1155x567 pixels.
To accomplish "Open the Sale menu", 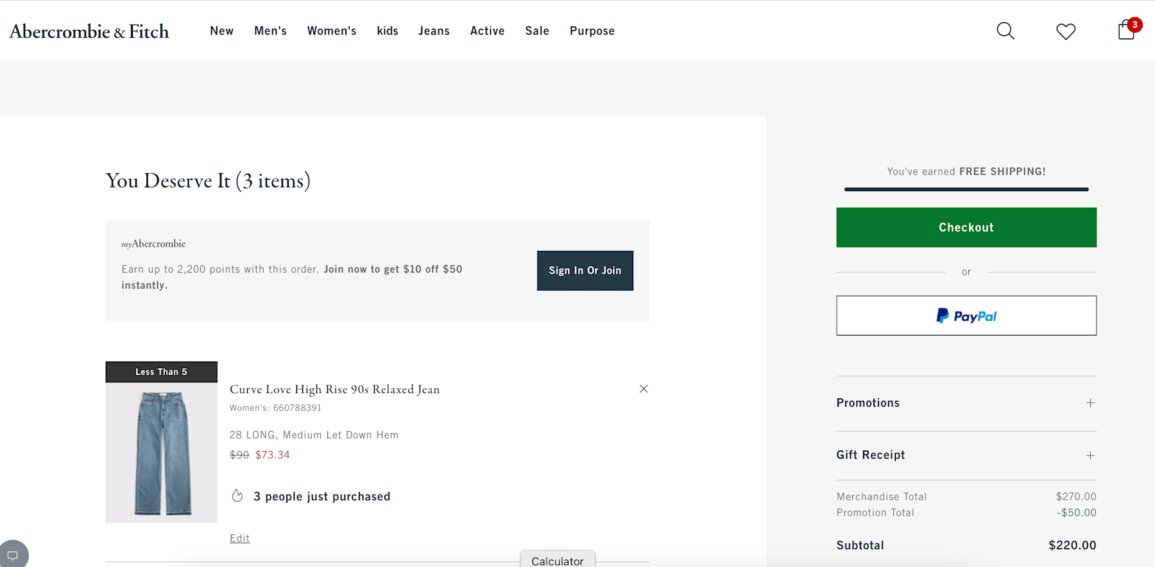I will click(537, 31).
